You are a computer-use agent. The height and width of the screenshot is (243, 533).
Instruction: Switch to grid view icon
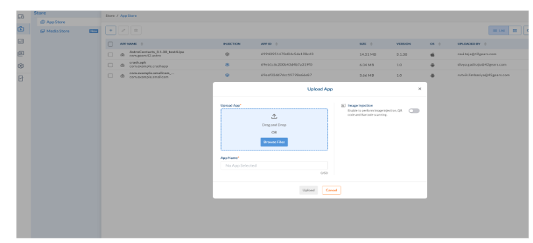[x=515, y=31]
